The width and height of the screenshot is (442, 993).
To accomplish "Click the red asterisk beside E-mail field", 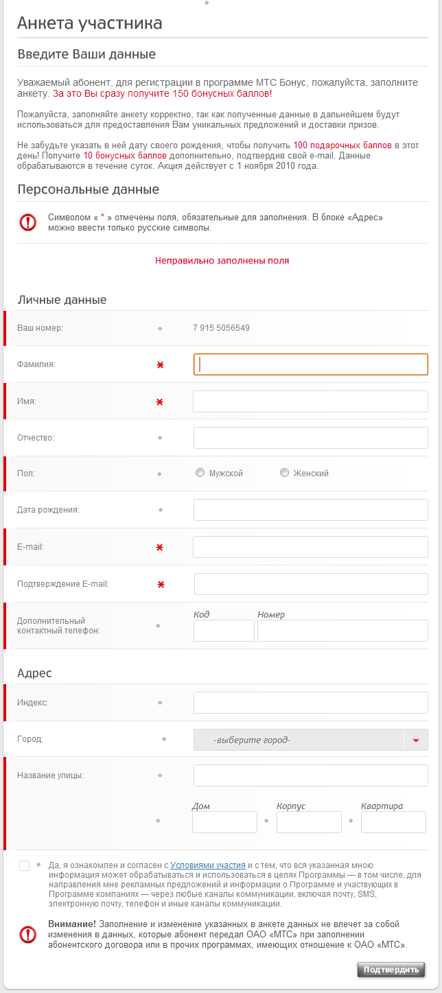I will coord(160,548).
